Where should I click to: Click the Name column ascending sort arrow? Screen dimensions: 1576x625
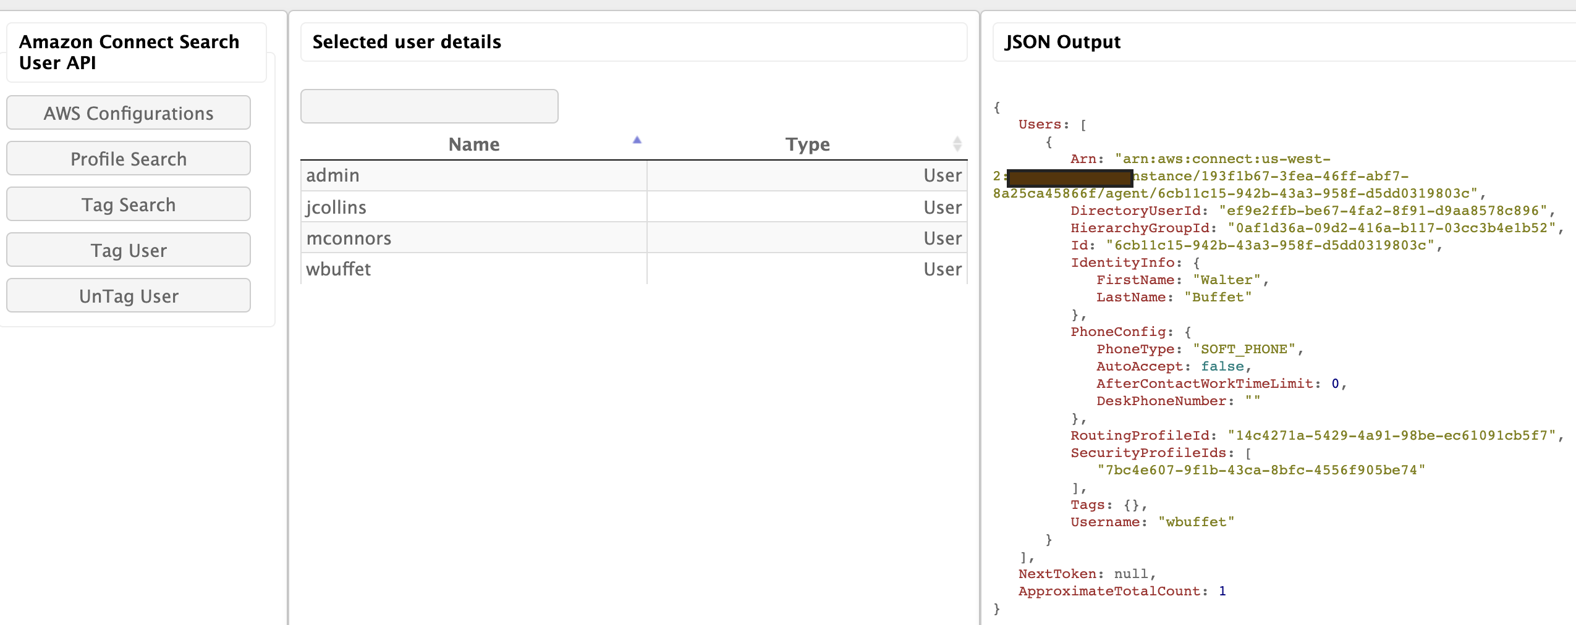click(637, 140)
